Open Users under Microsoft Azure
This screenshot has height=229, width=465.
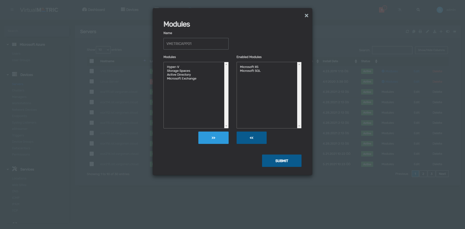coord(16,53)
